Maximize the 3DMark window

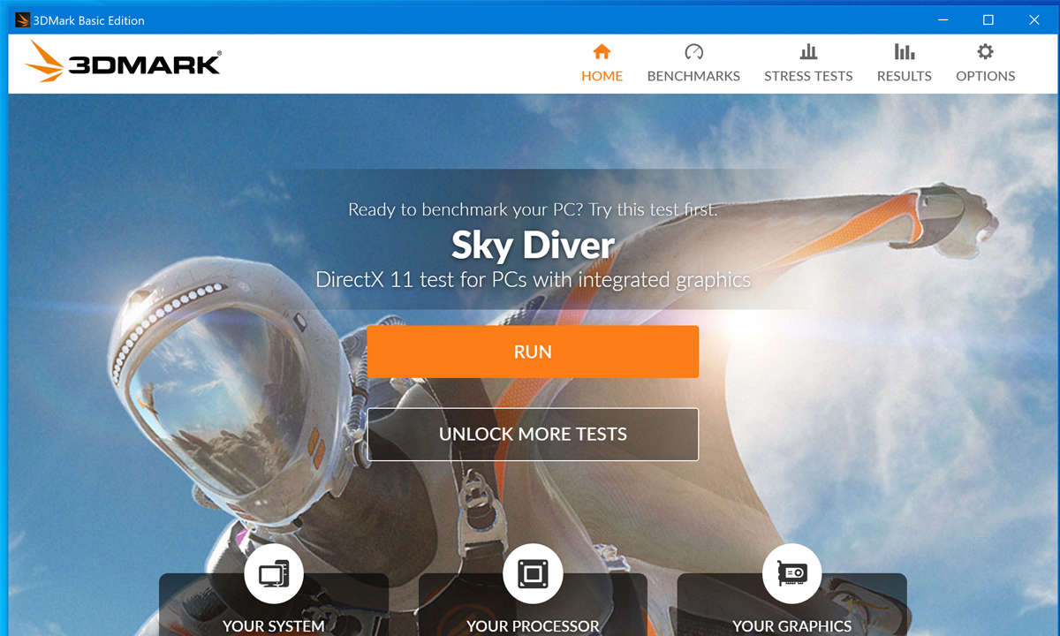tap(988, 19)
